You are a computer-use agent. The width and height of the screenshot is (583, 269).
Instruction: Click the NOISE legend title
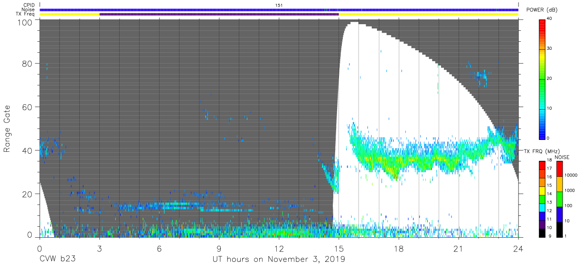point(562,157)
